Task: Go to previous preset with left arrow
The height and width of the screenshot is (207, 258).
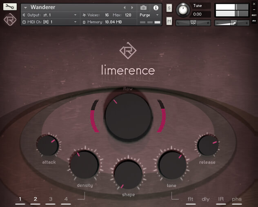Action: click(x=125, y=7)
